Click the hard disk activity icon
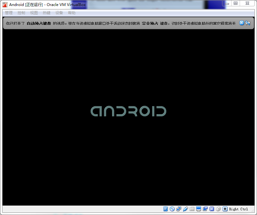 (x=166, y=209)
